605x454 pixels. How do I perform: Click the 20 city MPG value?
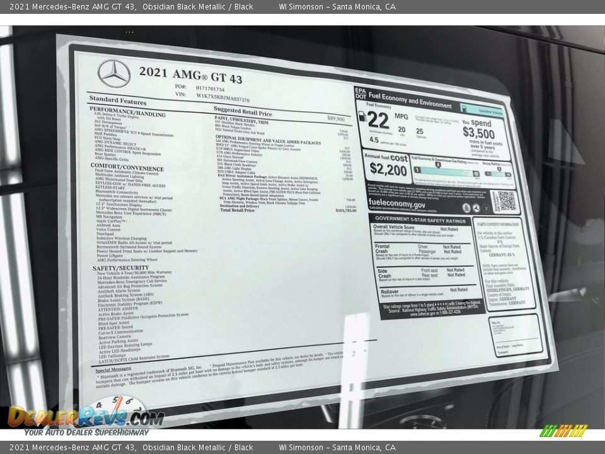click(401, 130)
